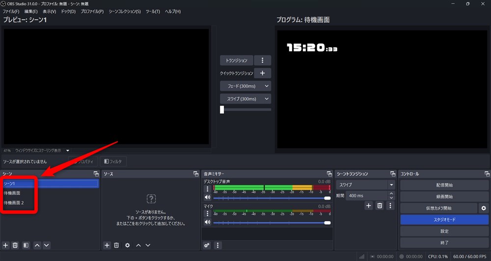Select the シーン1 scene
This screenshot has width=491, height=261.
point(50,184)
